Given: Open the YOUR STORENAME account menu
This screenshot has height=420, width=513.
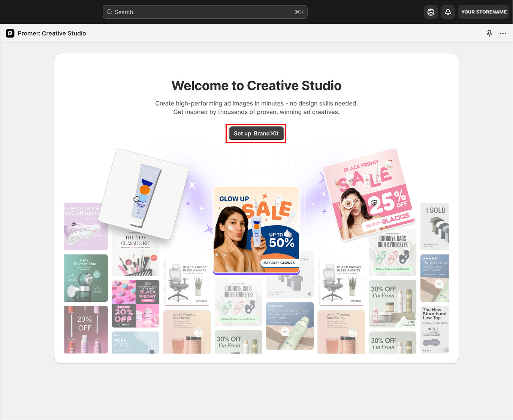Looking at the screenshot, I should tap(484, 12).
